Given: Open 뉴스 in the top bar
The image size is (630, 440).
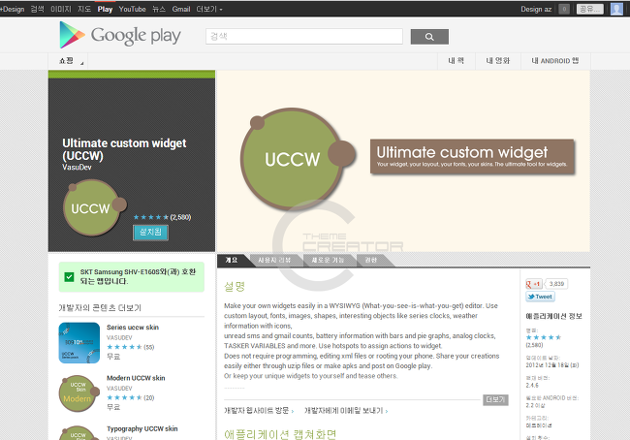Looking at the screenshot, I should pyautogui.click(x=159, y=9).
